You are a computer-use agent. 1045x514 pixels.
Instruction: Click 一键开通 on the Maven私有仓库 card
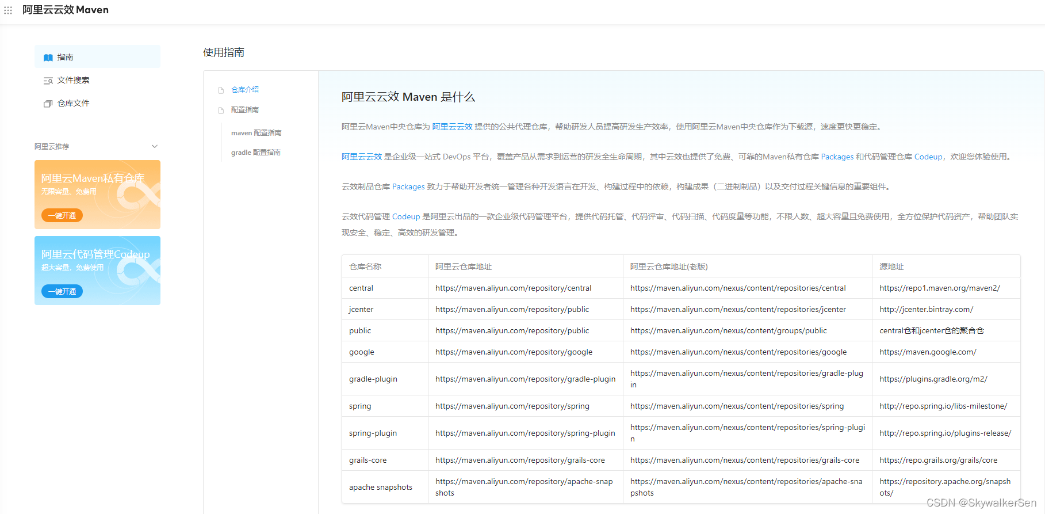[62, 215]
